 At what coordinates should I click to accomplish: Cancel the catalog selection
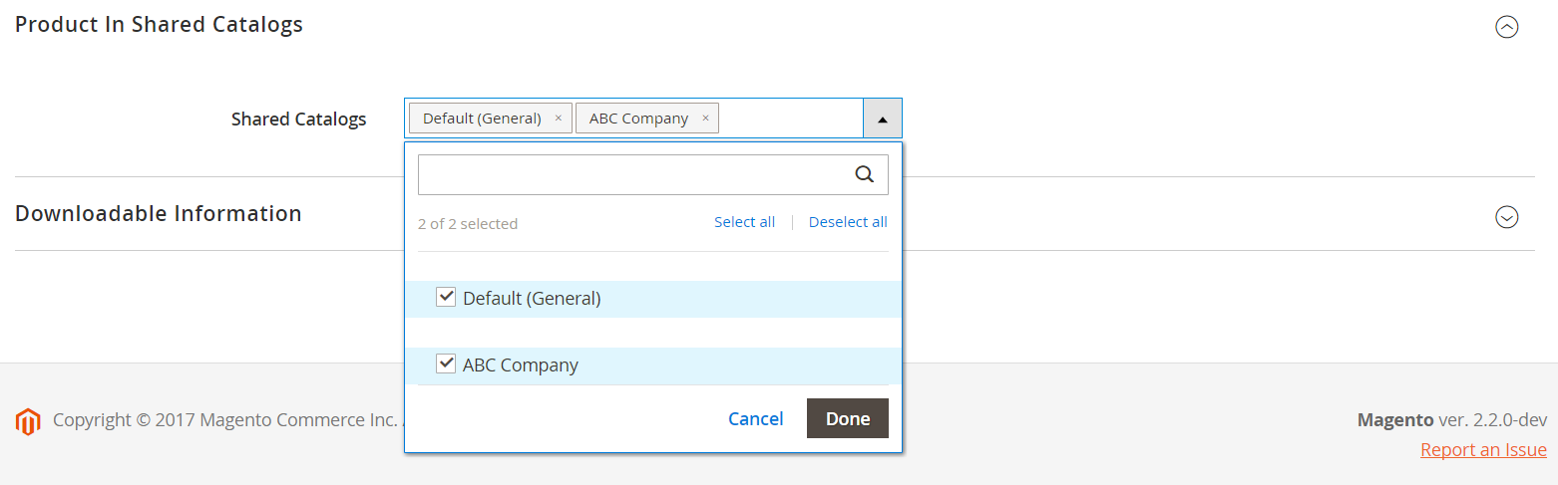(x=755, y=418)
